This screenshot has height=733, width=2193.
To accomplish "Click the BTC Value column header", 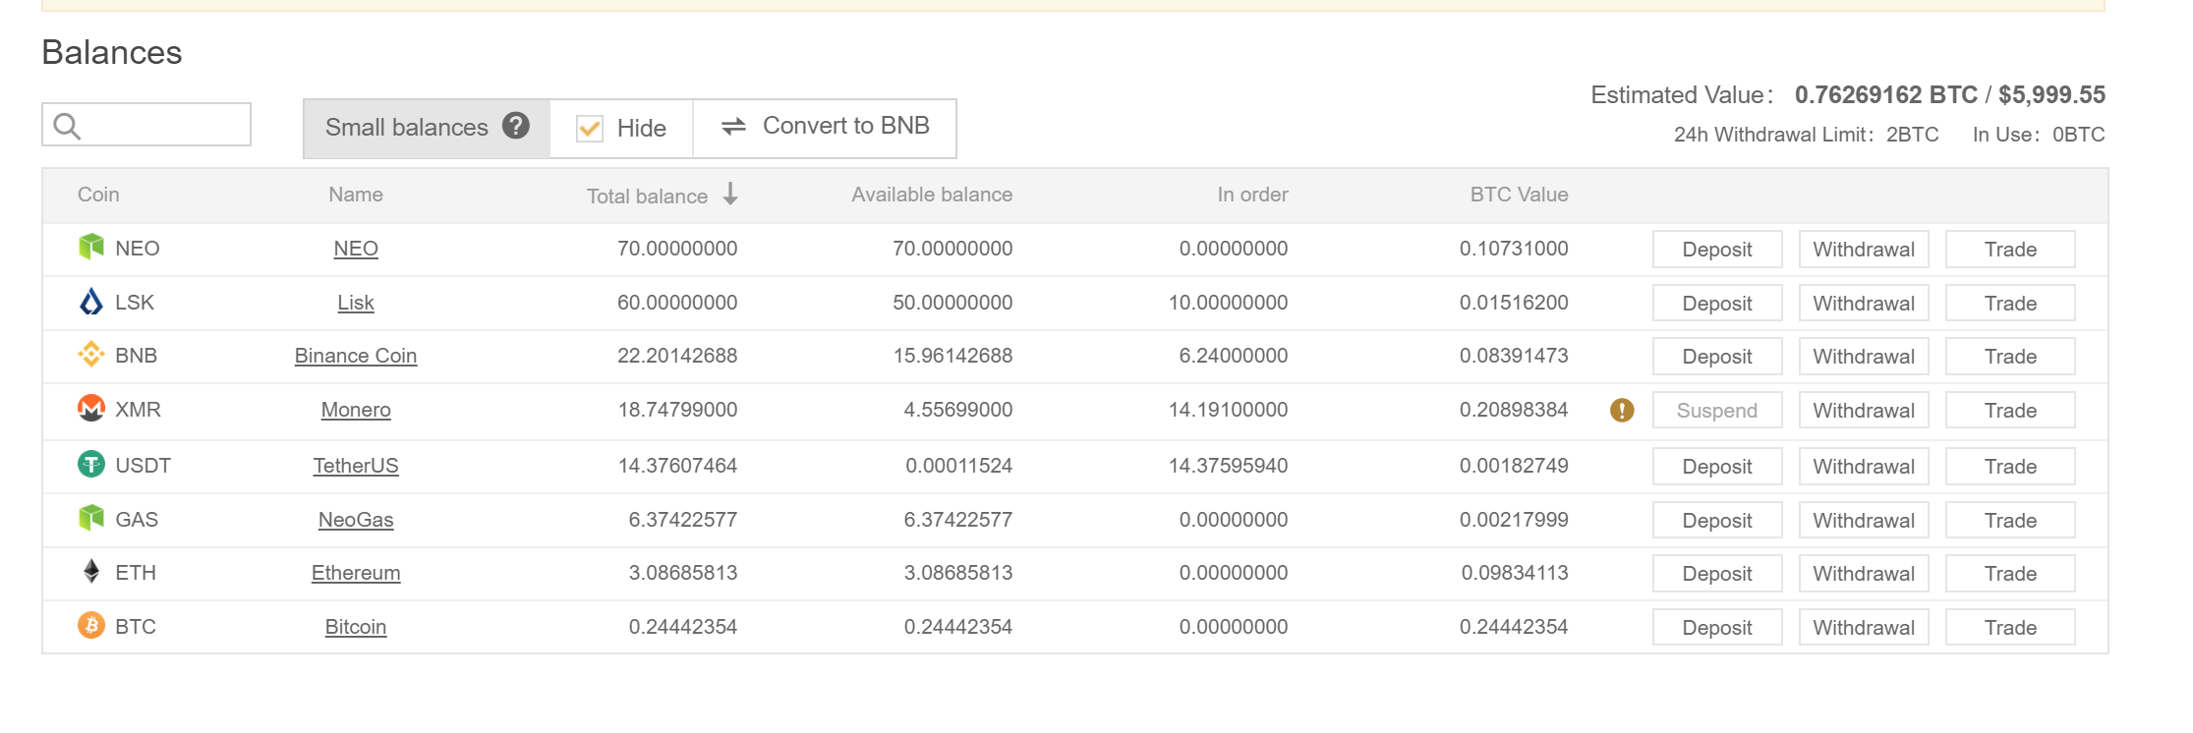I will 1519,195.
